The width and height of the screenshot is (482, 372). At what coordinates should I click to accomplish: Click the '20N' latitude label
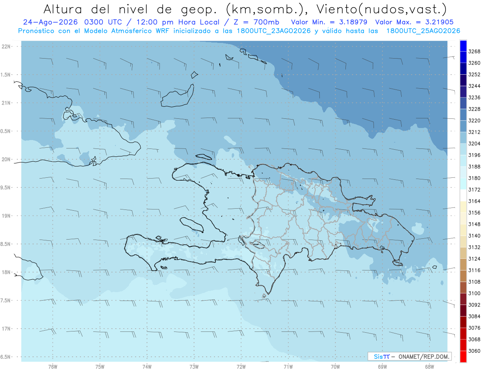point(7,159)
